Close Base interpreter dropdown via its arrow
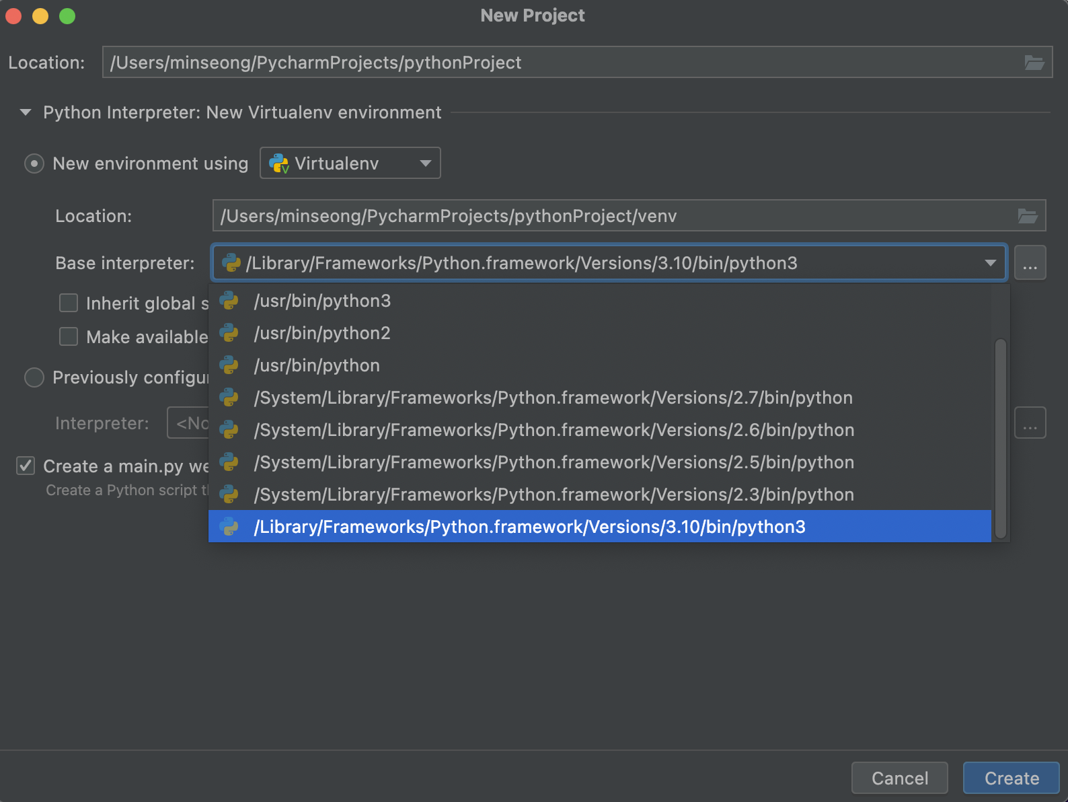 [x=990, y=263]
